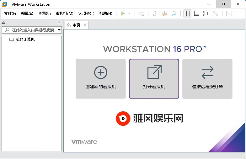Open the 虚拟机(M) menu

(x=65, y=13)
